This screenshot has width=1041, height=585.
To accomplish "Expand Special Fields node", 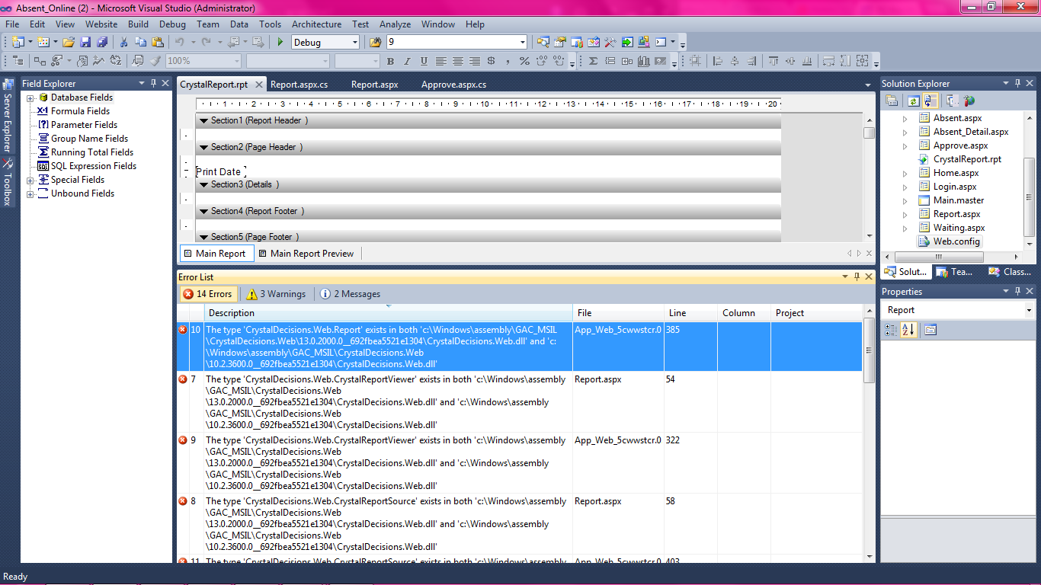I will [30, 180].
